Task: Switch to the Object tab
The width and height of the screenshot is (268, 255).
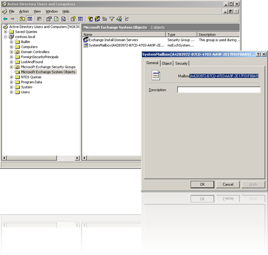Action: pyautogui.click(x=167, y=64)
